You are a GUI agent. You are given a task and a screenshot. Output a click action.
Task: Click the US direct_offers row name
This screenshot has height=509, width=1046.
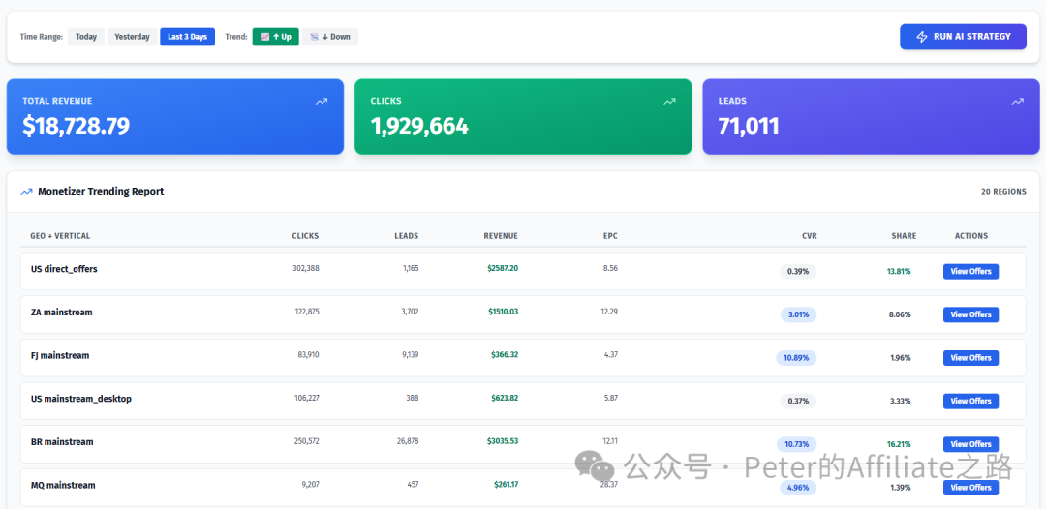click(64, 269)
